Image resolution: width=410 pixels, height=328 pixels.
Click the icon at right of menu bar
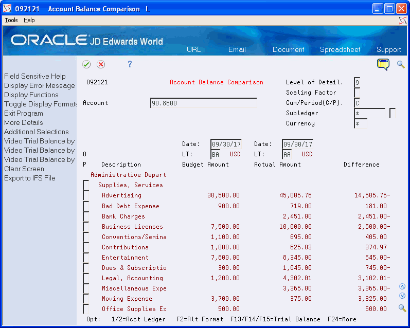click(403, 21)
